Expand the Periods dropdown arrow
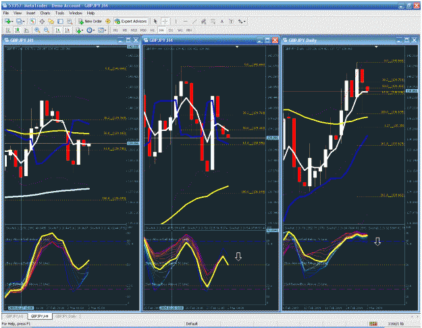The image size is (422, 328). (x=94, y=30)
